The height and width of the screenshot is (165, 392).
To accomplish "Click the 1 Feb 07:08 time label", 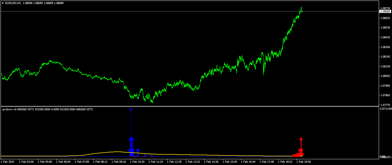I will click(82, 162).
